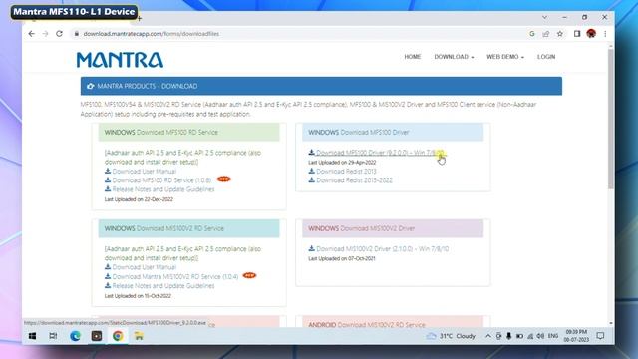The image size is (638, 359).
Task: Download MFS100 Driver (9.2.0.0) link
Action: pos(380,153)
